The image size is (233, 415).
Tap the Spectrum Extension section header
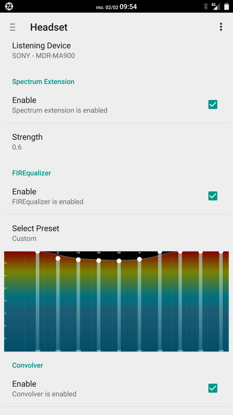(x=43, y=82)
